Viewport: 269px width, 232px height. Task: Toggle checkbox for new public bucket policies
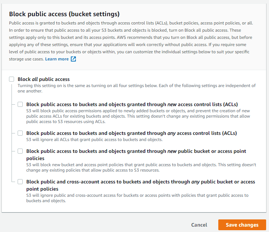(20, 151)
